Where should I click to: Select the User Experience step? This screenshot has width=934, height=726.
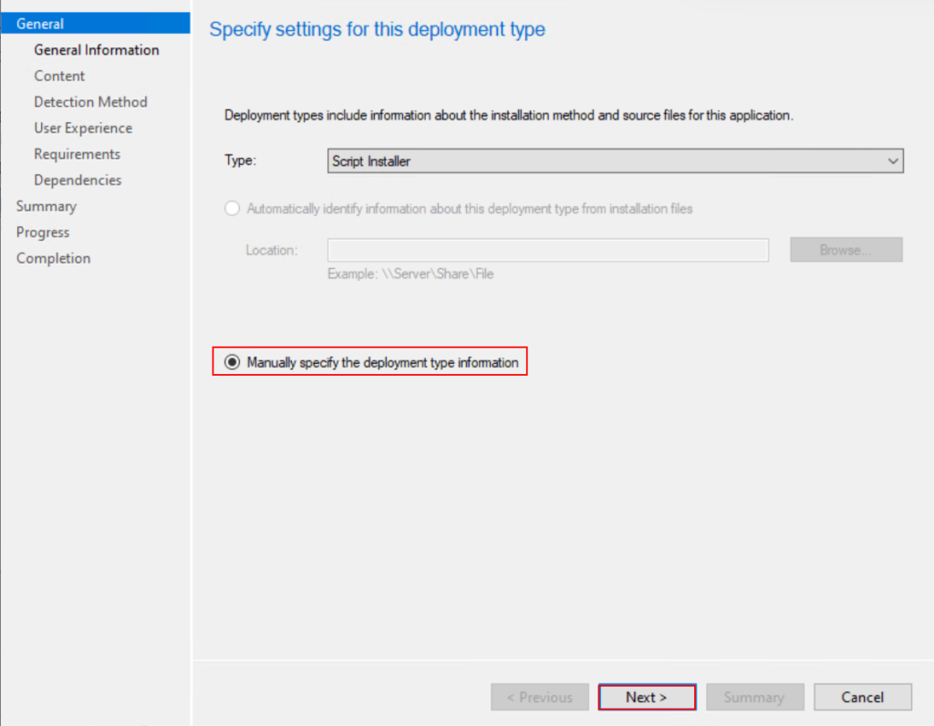coord(83,128)
